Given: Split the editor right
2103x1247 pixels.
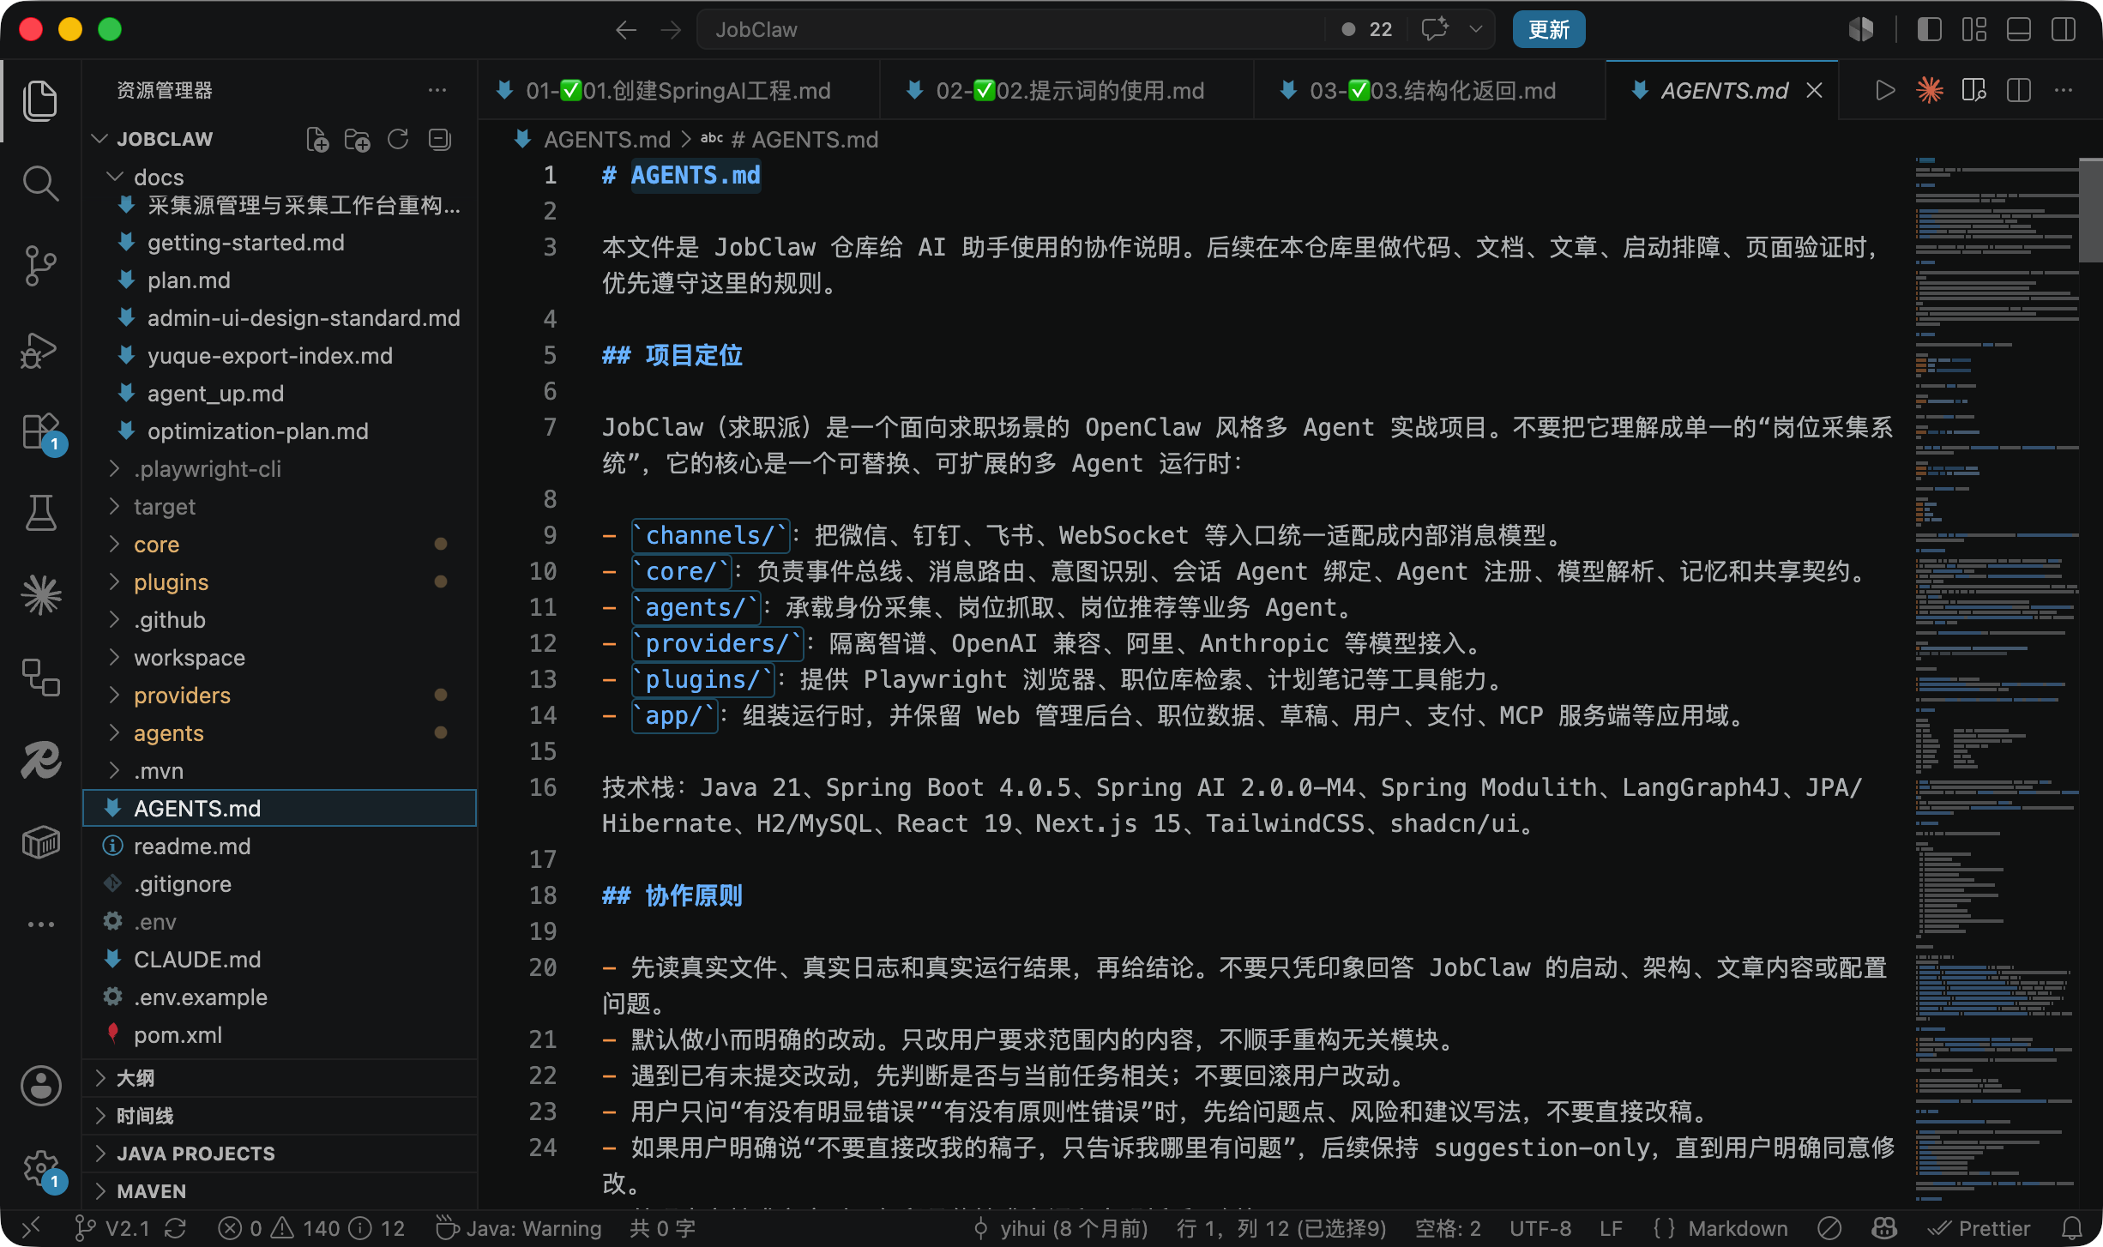Looking at the screenshot, I should (2019, 90).
